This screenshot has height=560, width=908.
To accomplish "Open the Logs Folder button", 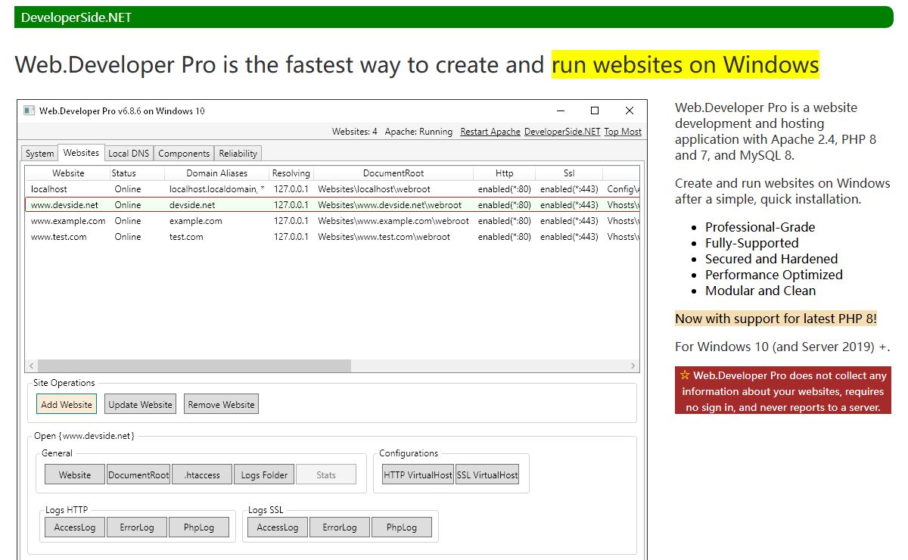I will (x=264, y=474).
